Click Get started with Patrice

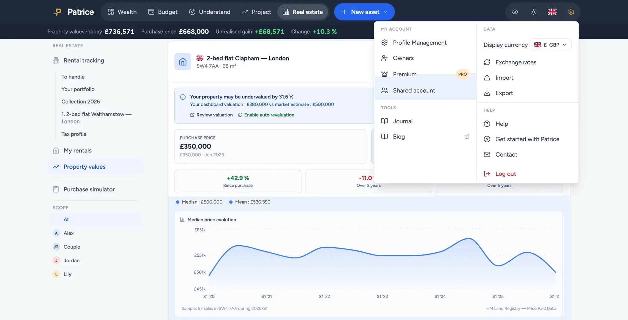(x=527, y=139)
